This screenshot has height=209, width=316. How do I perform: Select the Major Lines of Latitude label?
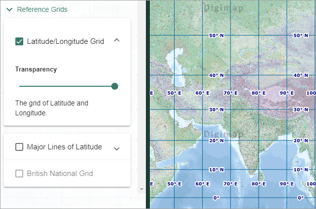click(64, 147)
